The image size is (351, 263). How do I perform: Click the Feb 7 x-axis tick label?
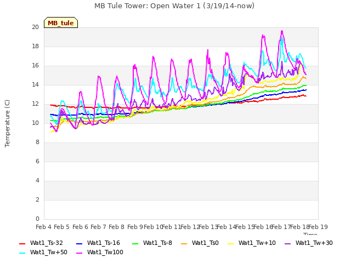[98, 227]
